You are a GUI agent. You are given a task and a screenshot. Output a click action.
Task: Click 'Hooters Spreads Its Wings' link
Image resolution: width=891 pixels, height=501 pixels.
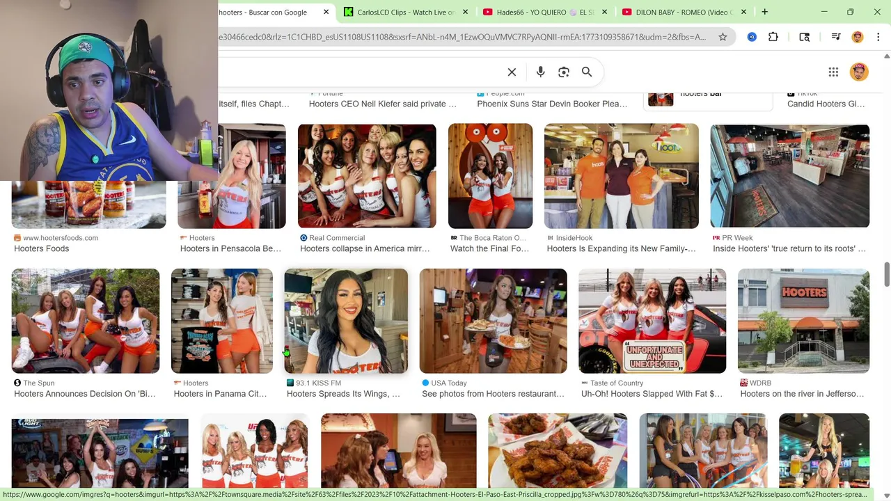click(x=343, y=394)
